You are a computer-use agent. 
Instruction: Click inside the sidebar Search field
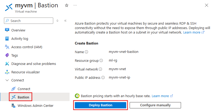pos(30,21)
